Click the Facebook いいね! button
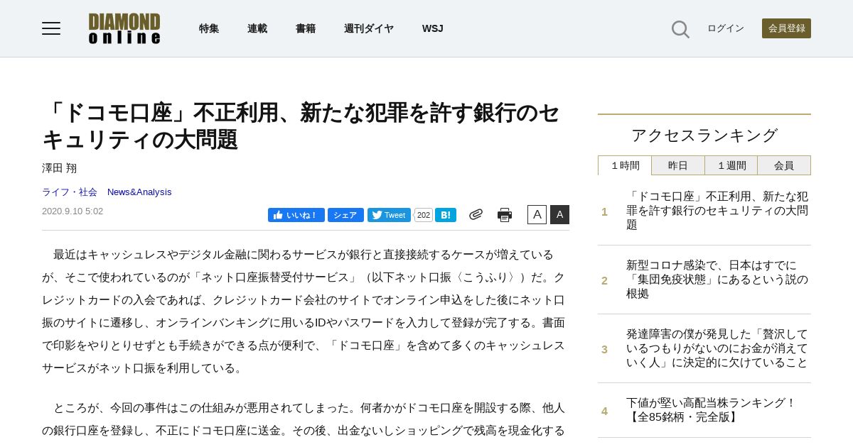The height and width of the screenshot is (447, 853). click(296, 215)
